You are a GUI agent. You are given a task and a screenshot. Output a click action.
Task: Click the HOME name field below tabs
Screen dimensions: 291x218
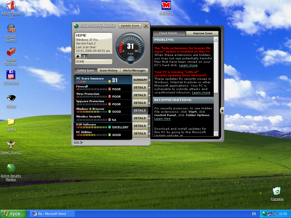tap(93, 62)
